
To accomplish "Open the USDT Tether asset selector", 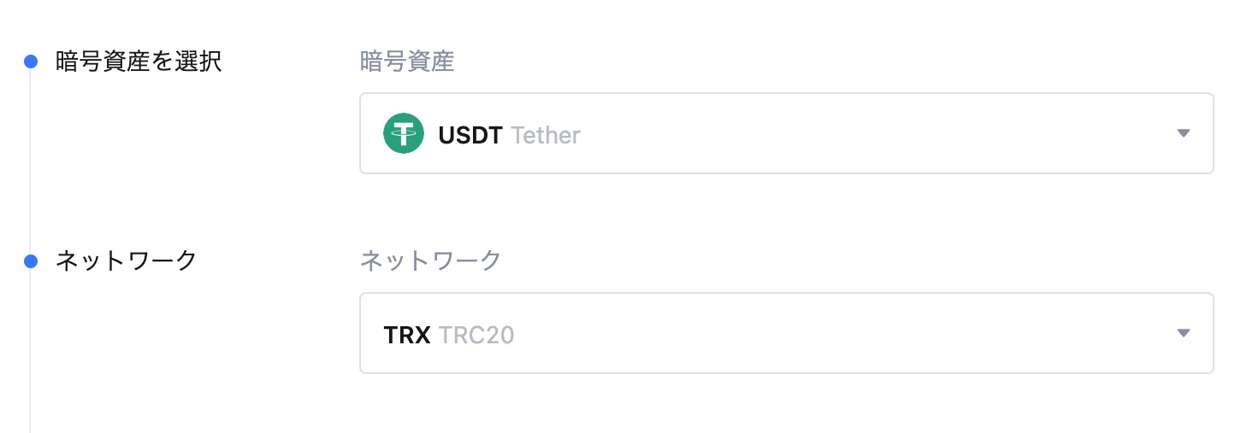I will [x=787, y=133].
